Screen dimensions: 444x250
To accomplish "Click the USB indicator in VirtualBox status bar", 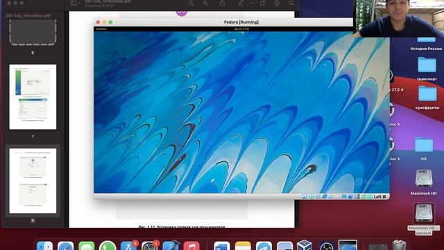I will click(x=331, y=197).
